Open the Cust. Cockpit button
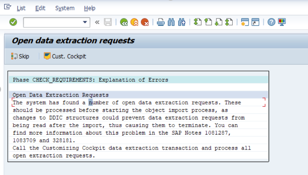This screenshot has width=308, height=175. point(65,56)
